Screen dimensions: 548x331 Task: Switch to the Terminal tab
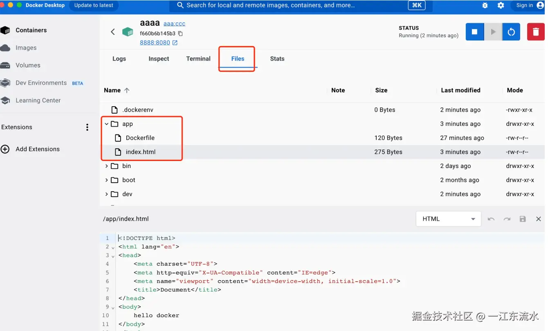198,59
